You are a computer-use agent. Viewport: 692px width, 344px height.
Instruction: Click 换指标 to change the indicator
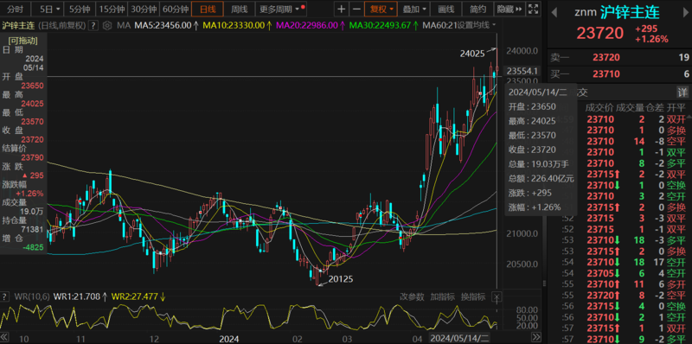[473, 296]
